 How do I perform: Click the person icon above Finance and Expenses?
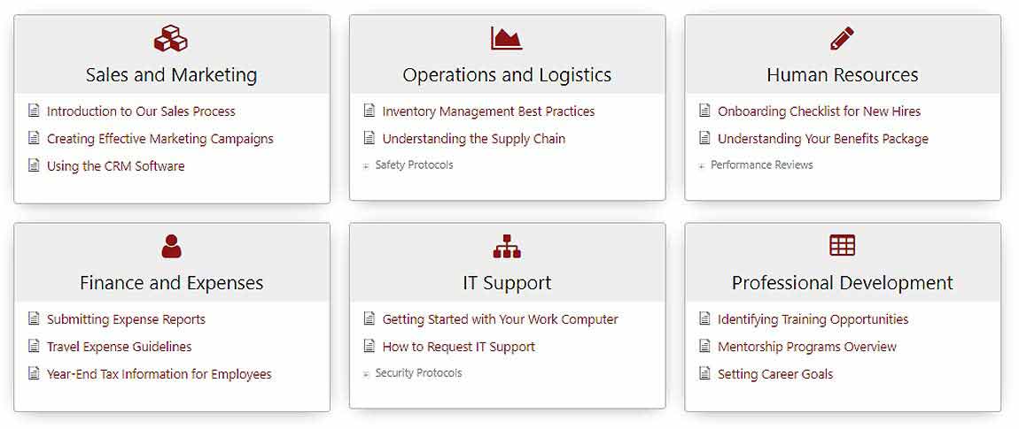pos(171,246)
